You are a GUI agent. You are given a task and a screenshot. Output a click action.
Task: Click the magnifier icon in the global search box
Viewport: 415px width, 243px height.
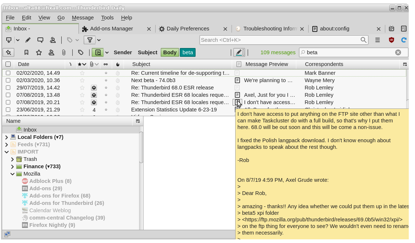pos(364,40)
